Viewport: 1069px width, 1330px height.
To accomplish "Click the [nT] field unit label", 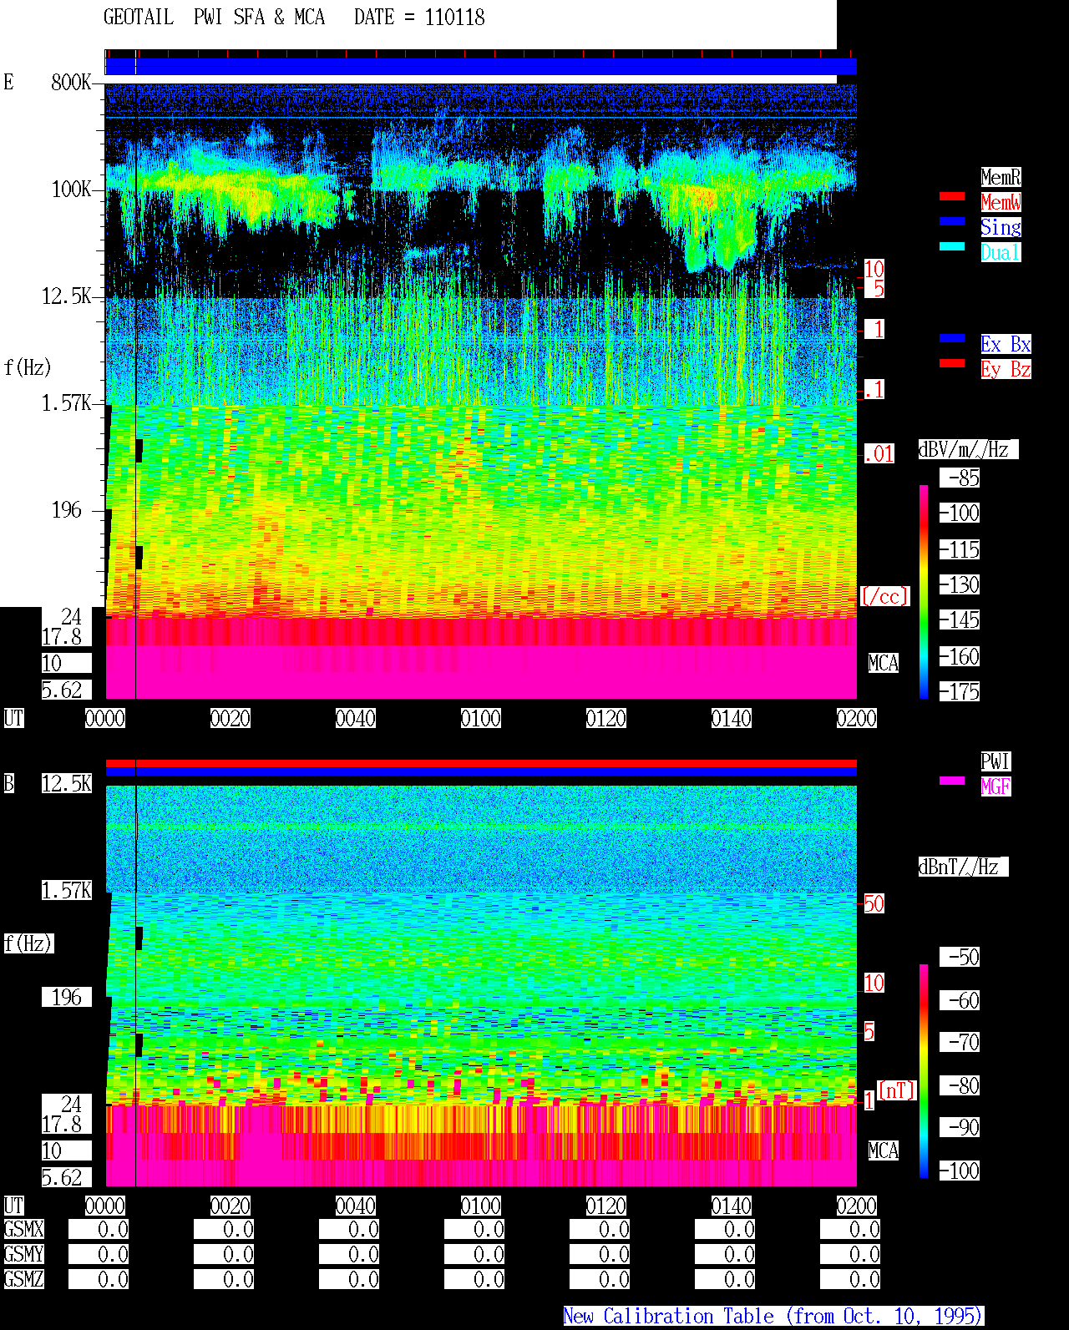I will tap(897, 1090).
